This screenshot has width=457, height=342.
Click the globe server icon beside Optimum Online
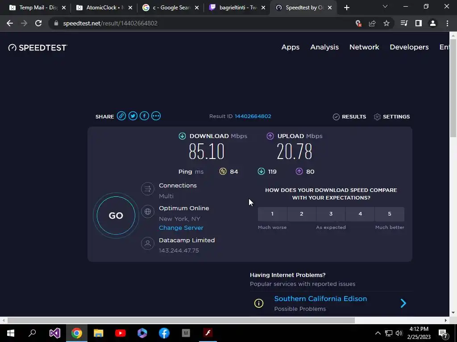(x=148, y=212)
